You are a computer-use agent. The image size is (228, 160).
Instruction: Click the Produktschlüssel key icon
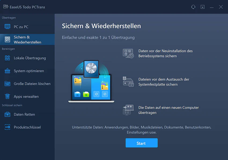click(8, 127)
